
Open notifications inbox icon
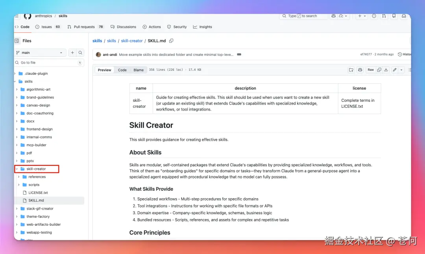(x=404, y=16)
